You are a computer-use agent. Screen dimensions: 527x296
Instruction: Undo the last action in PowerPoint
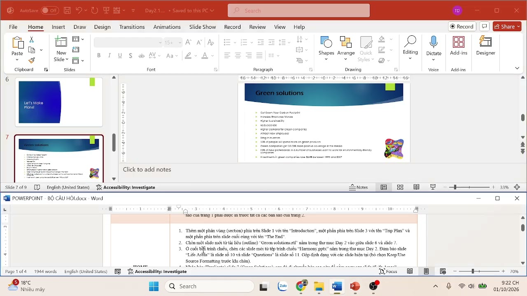[79, 10]
